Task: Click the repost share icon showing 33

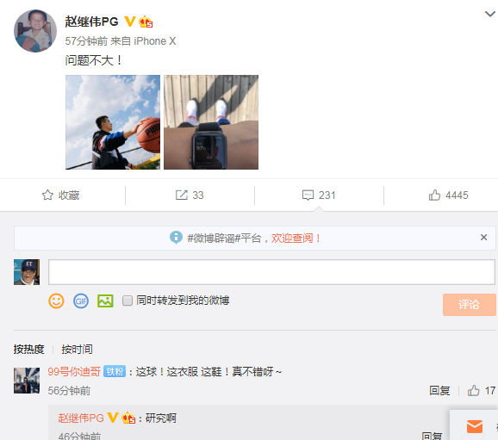Action: 182,195
